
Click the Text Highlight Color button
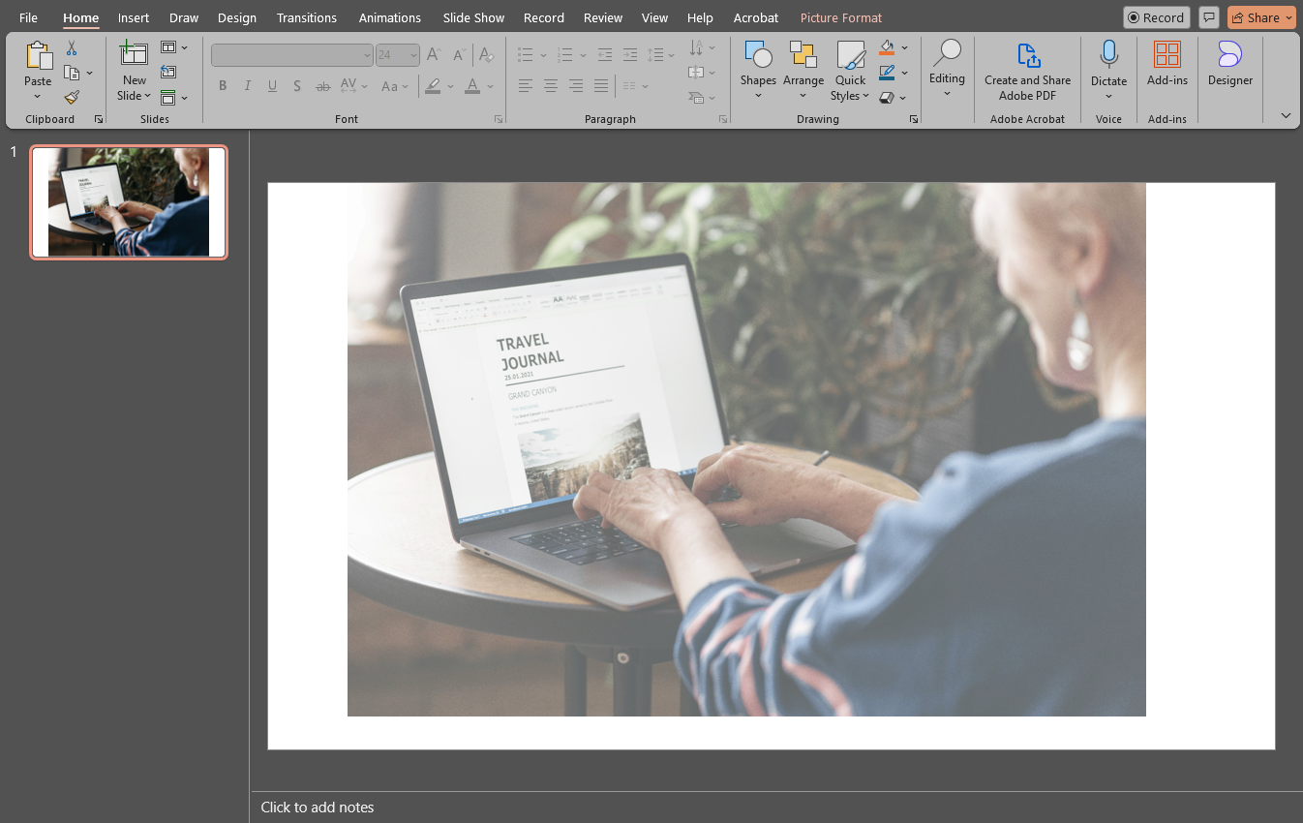[433, 86]
